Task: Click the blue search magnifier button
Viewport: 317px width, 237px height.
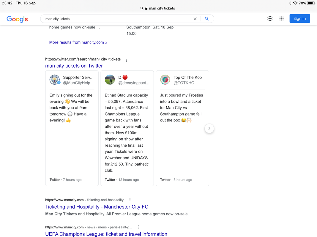Action: click(x=206, y=19)
